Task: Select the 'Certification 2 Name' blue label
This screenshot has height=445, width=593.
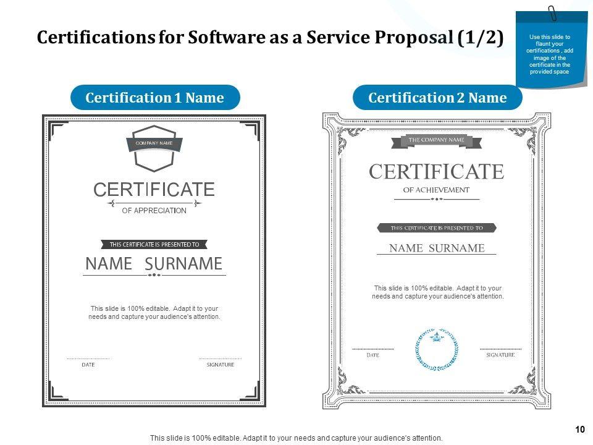Action: pos(437,97)
